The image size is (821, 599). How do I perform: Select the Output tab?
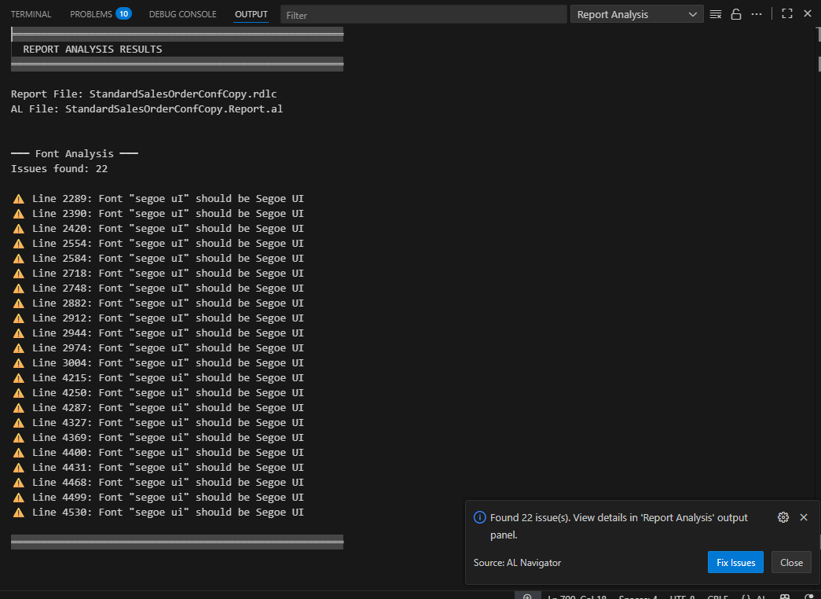251,14
